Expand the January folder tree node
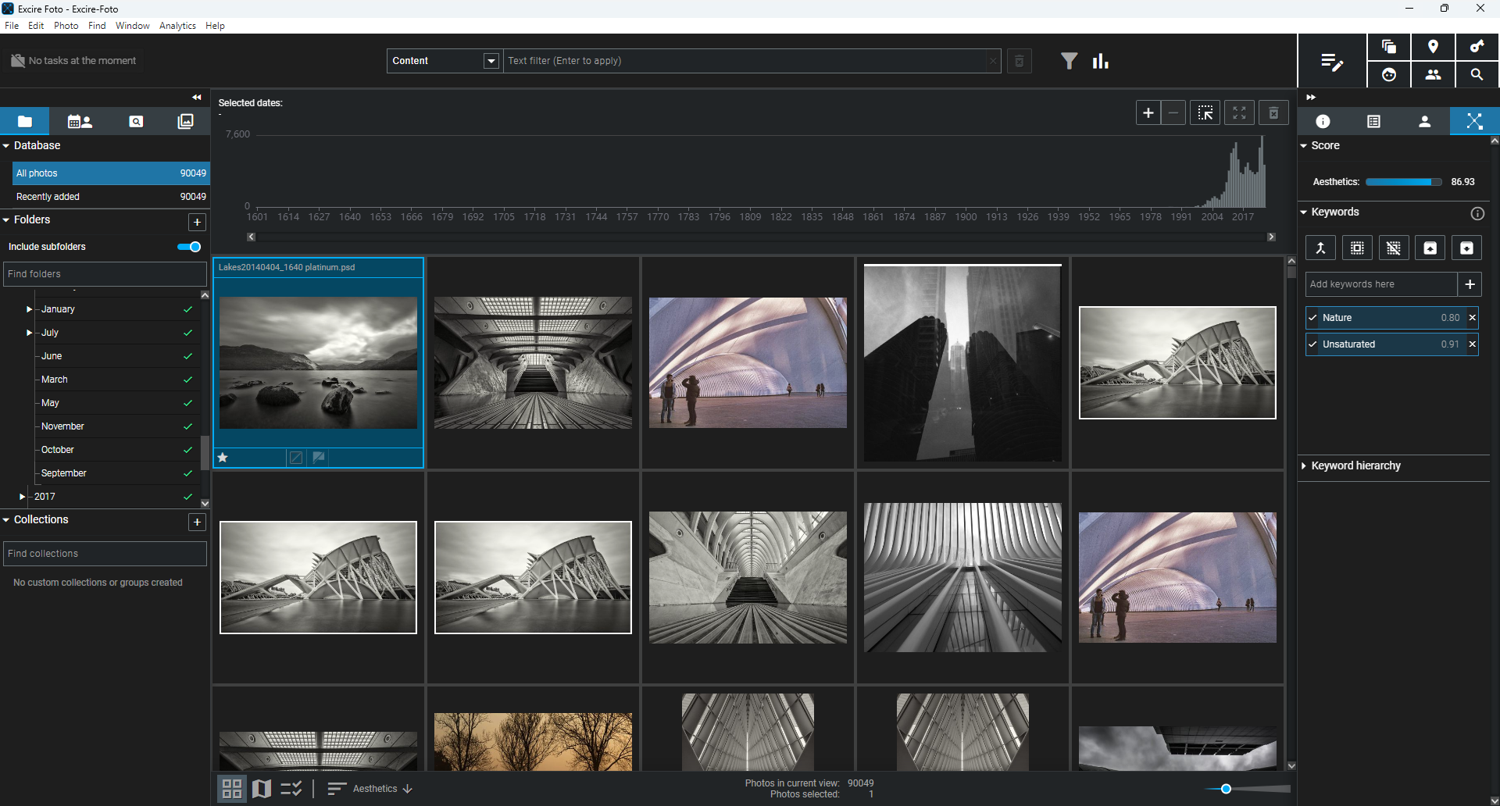This screenshot has width=1500, height=806. coord(29,309)
